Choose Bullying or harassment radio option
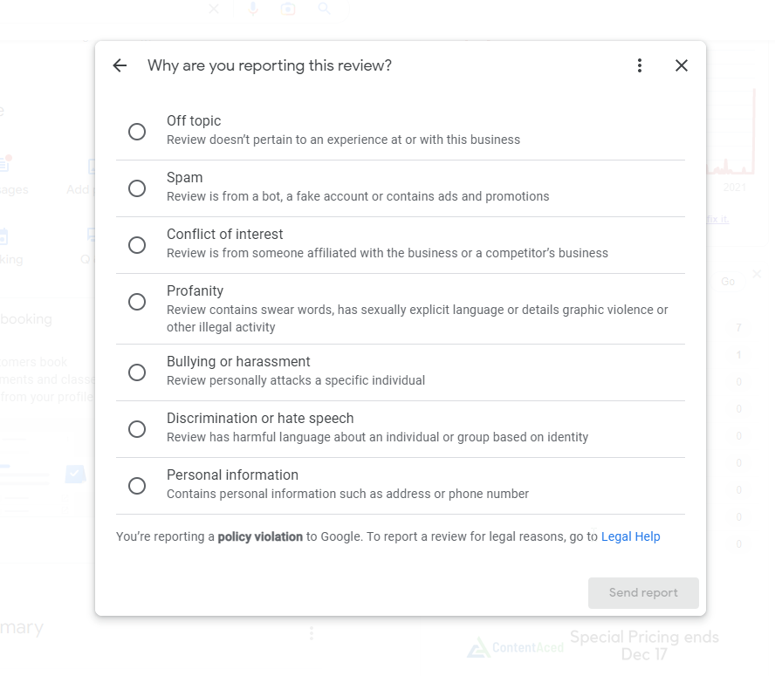The image size is (775, 676). pos(137,372)
